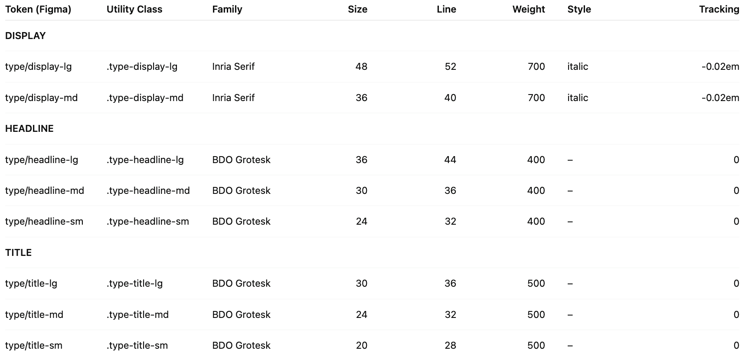752x360 pixels.
Task: Click the type/headline-sm token
Action: coord(44,222)
